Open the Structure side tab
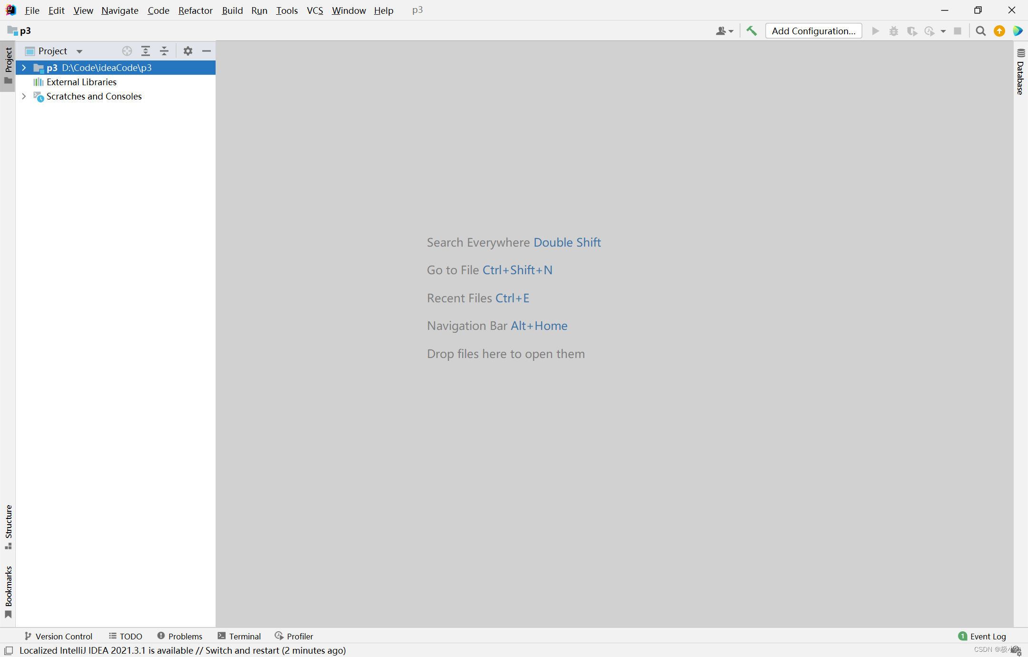Image resolution: width=1028 pixels, height=657 pixels. (8, 527)
